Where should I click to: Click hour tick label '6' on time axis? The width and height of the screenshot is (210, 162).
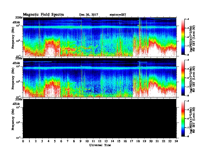pos(61,141)
